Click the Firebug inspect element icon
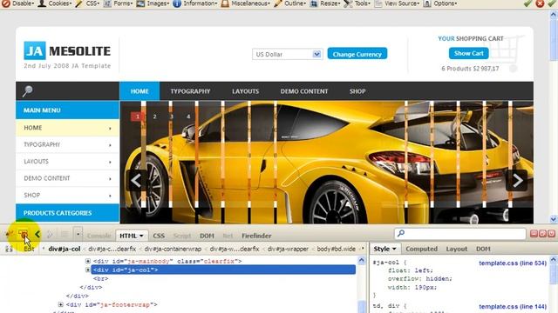Viewport: 558px width, 313px height. [x=24, y=234]
